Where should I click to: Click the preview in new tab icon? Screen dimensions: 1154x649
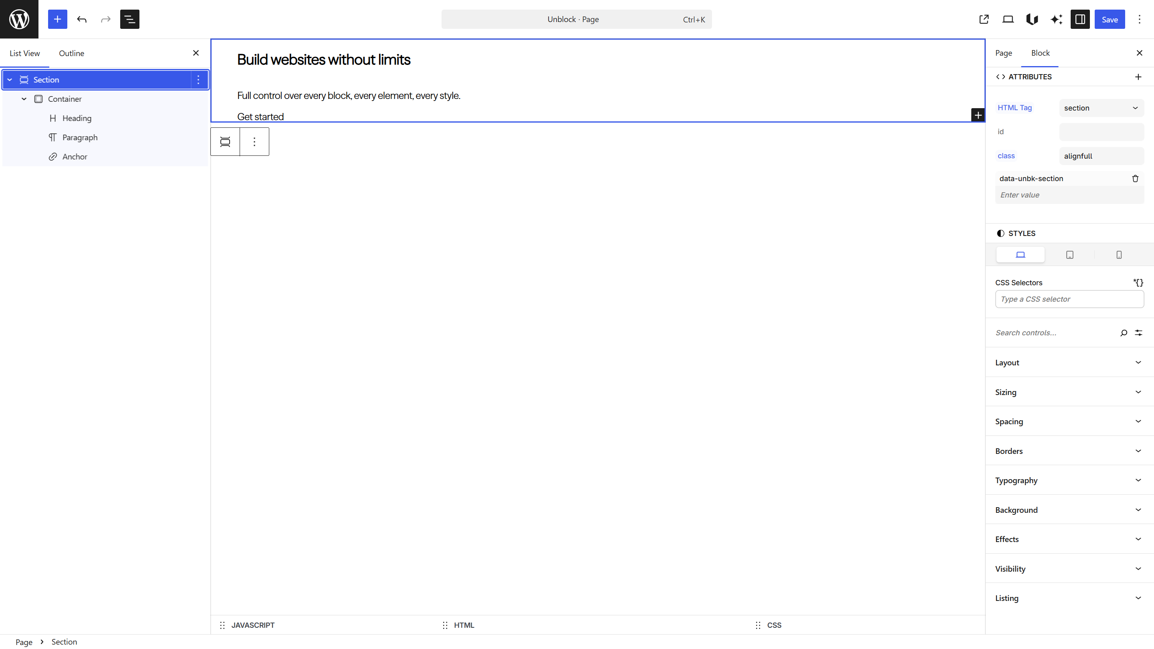click(x=984, y=19)
